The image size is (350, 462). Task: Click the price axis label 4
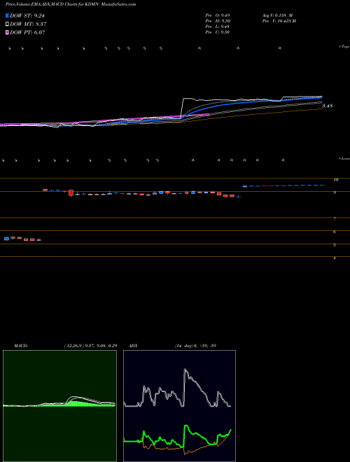(335, 258)
